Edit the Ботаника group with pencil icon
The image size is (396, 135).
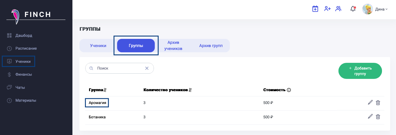370,117
